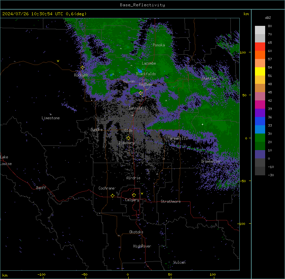Click the Okotoks town label

(x=136, y=232)
